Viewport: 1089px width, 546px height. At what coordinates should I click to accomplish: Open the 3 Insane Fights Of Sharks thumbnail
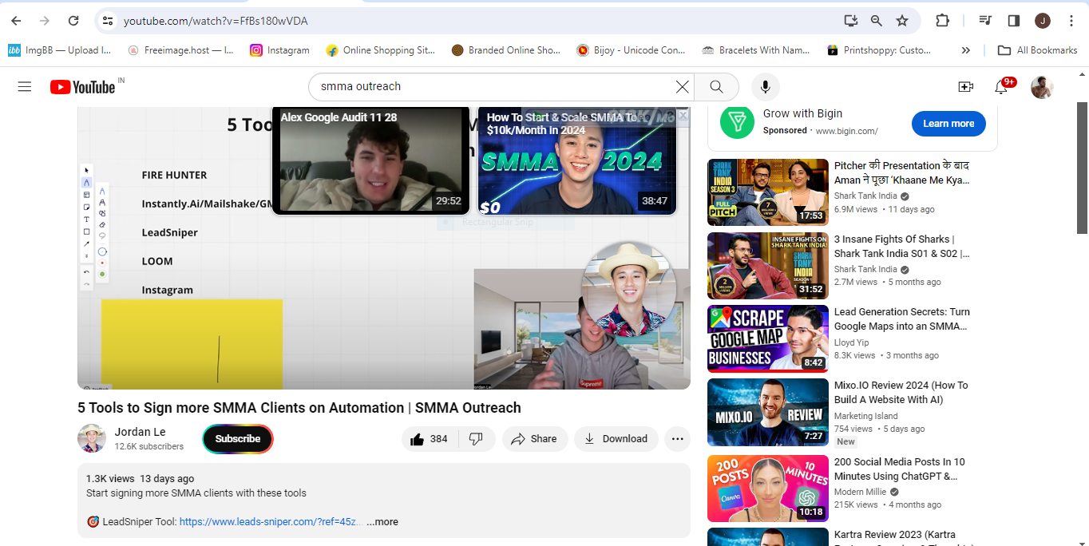pyautogui.click(x=768, y=266)
